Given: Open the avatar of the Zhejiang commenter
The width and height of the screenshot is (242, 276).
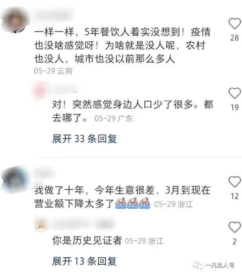Looking at the screenshot, I should click(15, 179).
